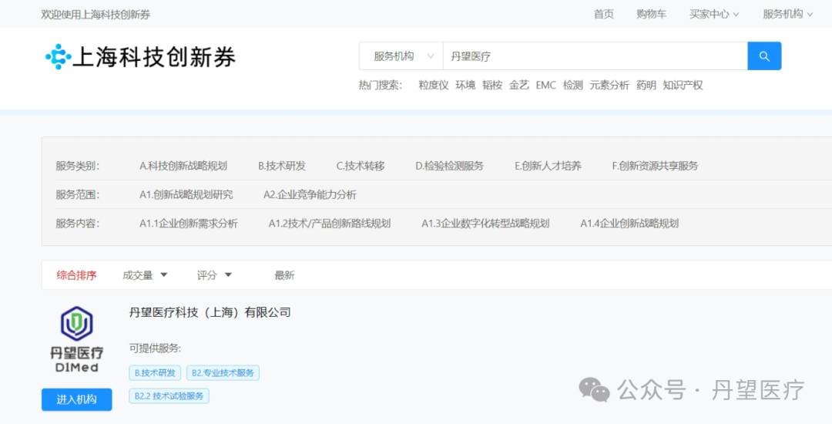Filter by E.创新人才培养 category
The image size is (832, 424).
(549, 166)
